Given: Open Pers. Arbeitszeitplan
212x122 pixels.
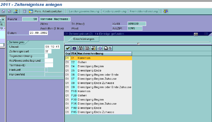Looking at the screenshot, I should 46,11.
